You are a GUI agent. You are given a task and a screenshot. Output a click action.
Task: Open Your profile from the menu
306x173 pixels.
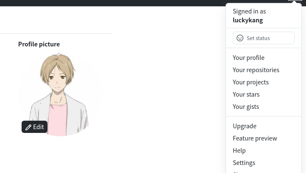248,58
